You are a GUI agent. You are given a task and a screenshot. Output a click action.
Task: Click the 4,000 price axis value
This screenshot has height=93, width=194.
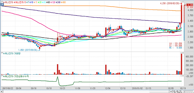tap(190, 10)
